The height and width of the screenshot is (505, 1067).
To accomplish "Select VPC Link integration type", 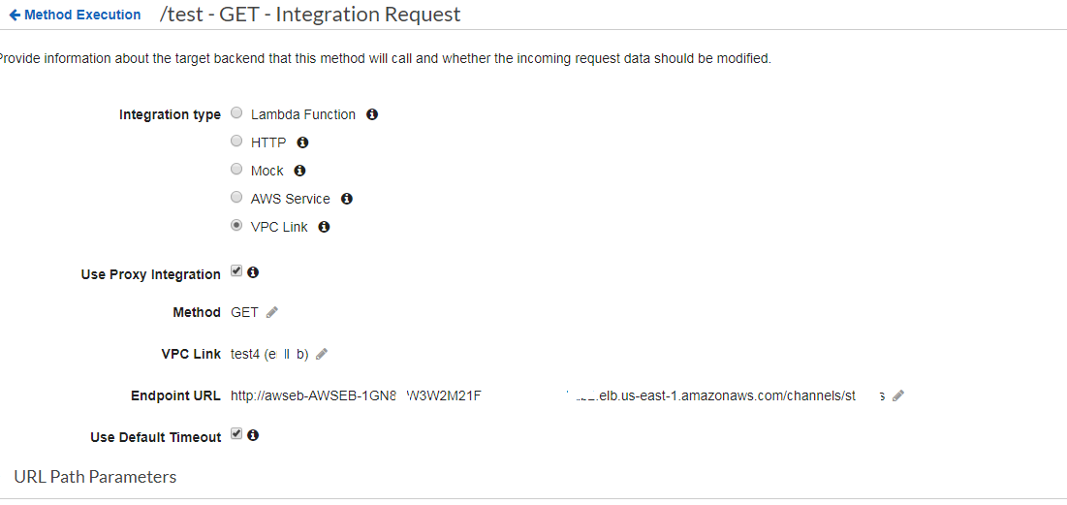I will click(x=236, y=226).
